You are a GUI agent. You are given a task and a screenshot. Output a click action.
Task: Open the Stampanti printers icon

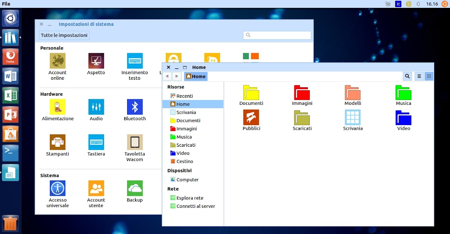click(x=58, y=142)
